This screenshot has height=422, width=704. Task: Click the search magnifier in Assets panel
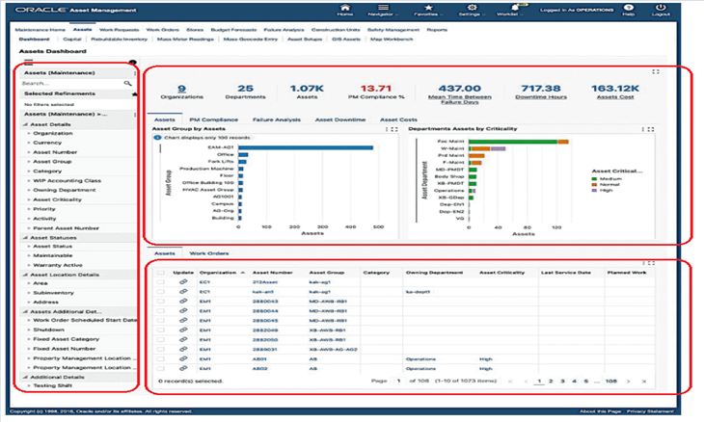coord(127,85)
